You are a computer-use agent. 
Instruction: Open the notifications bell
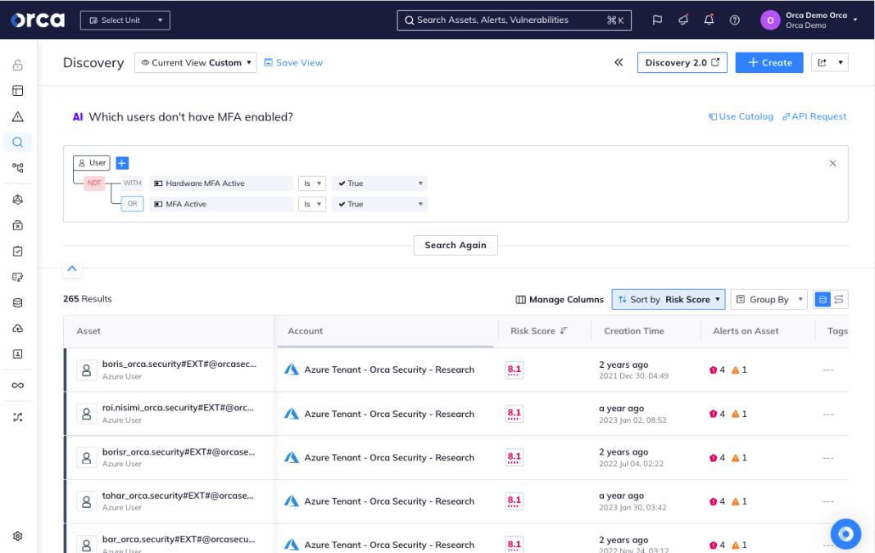pyautogui.click(x=709, y=20)
